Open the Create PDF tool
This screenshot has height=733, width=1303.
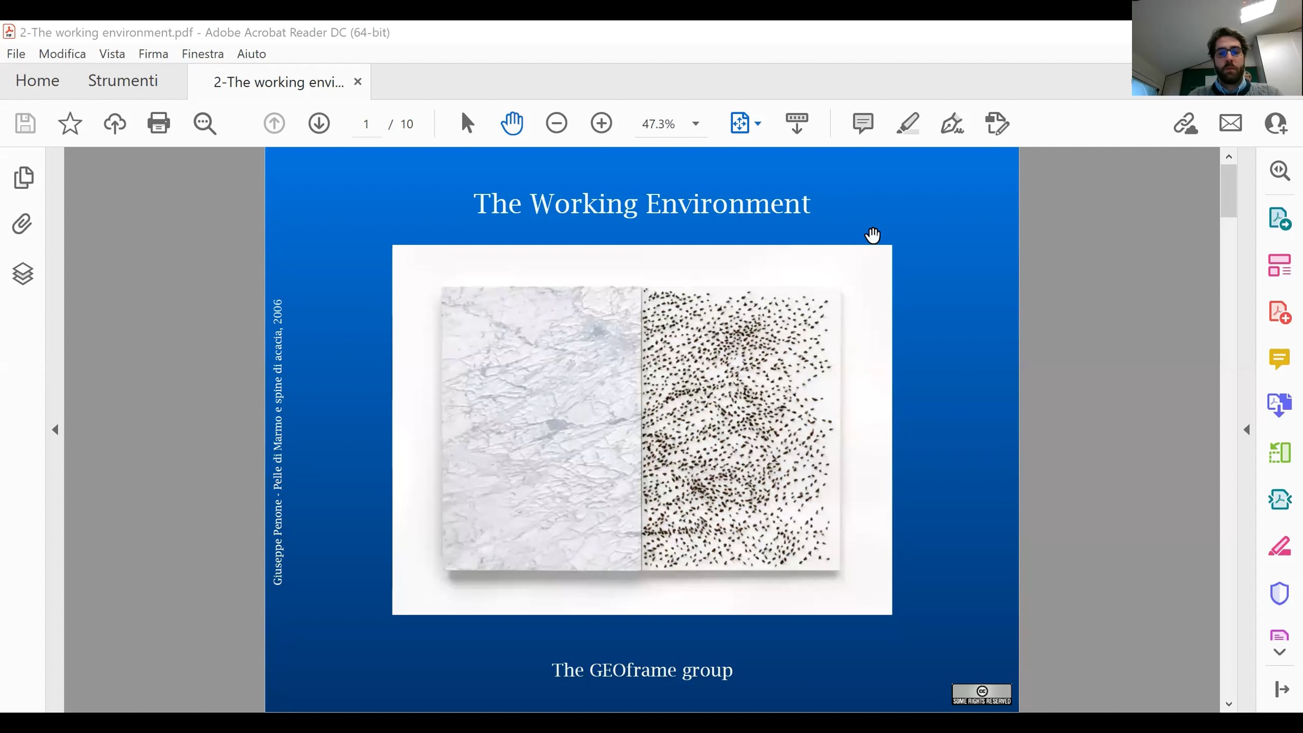tap(1280, 312)
